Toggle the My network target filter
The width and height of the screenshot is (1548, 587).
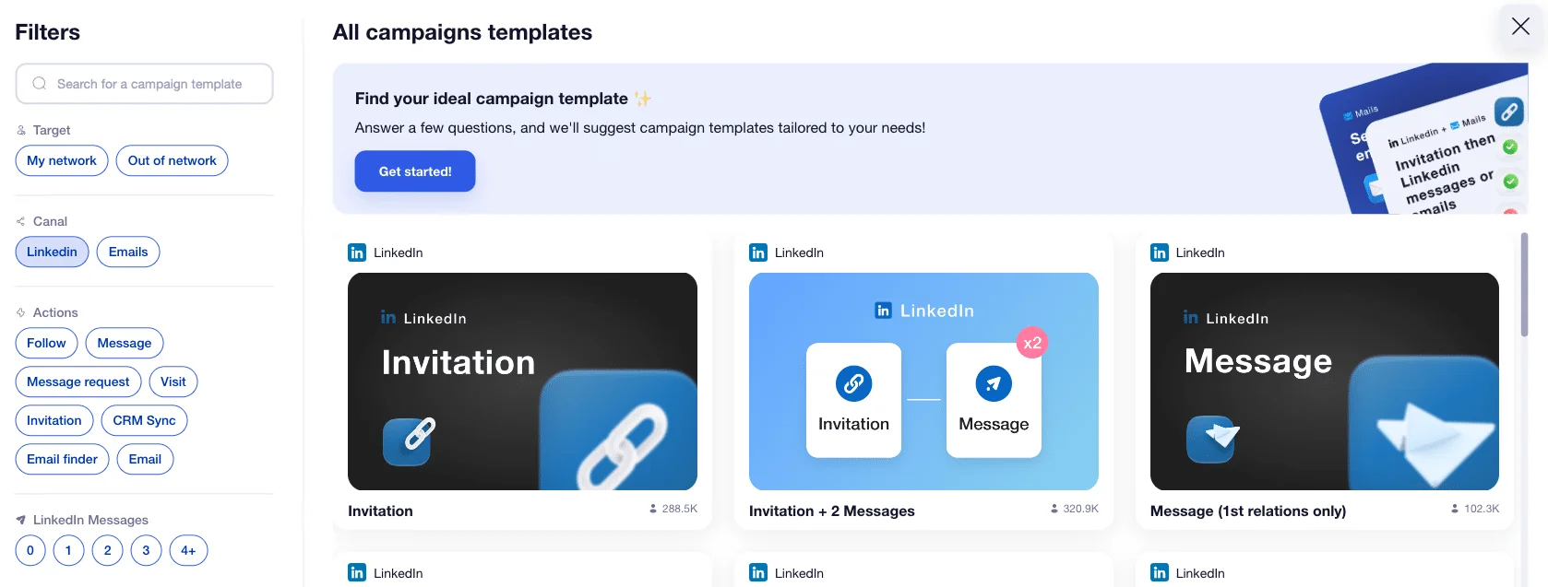pos(62,160)
